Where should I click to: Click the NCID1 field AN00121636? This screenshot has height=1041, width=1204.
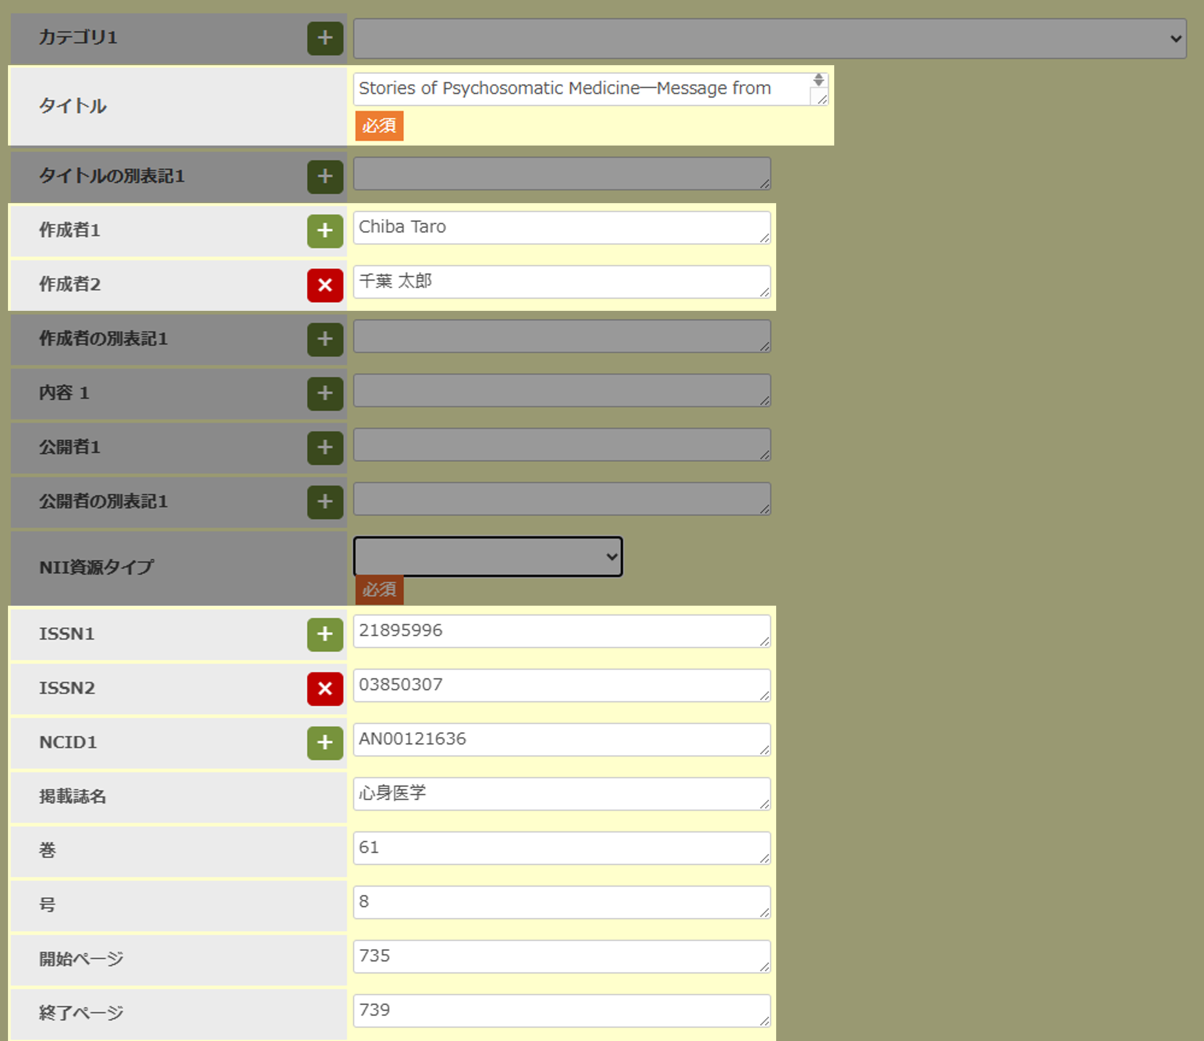point(561,739)
